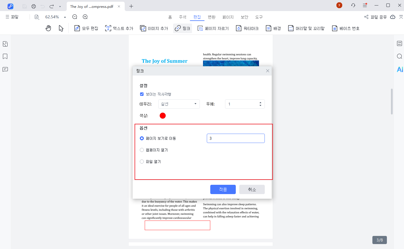Open the bookmarks panel icon

click(x=5, y=56)
